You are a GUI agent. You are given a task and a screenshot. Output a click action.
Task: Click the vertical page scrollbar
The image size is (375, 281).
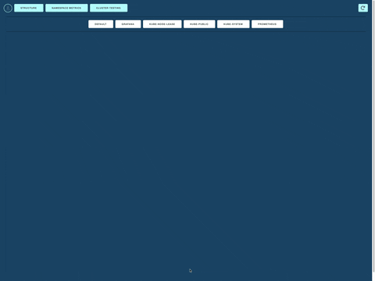(x=373, y=140)
